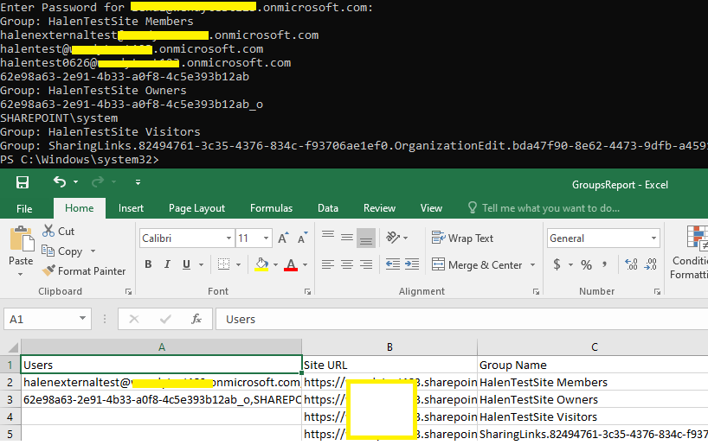Expand the Underline style arrow
Viewport: 708px width, 445px height.
pyautogui.click(x=202, y=264)
